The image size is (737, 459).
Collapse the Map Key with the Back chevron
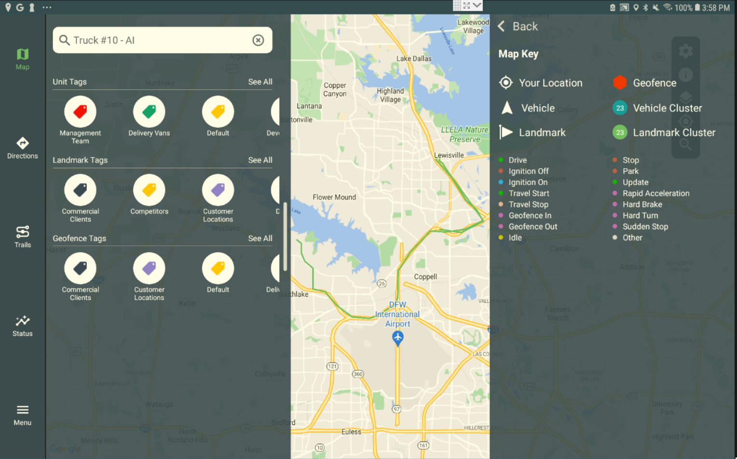[x=502, y=27]
